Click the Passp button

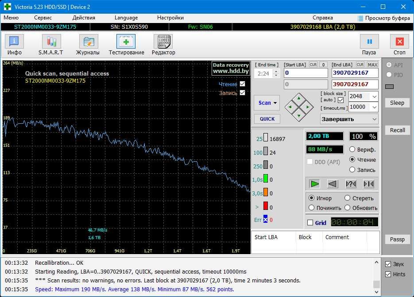tap(397, 239)
